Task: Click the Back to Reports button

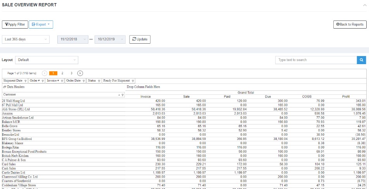Action: (x=350, y=24)
